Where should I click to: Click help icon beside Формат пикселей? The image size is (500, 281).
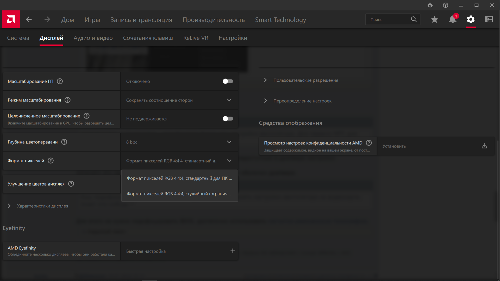(51, 161)
